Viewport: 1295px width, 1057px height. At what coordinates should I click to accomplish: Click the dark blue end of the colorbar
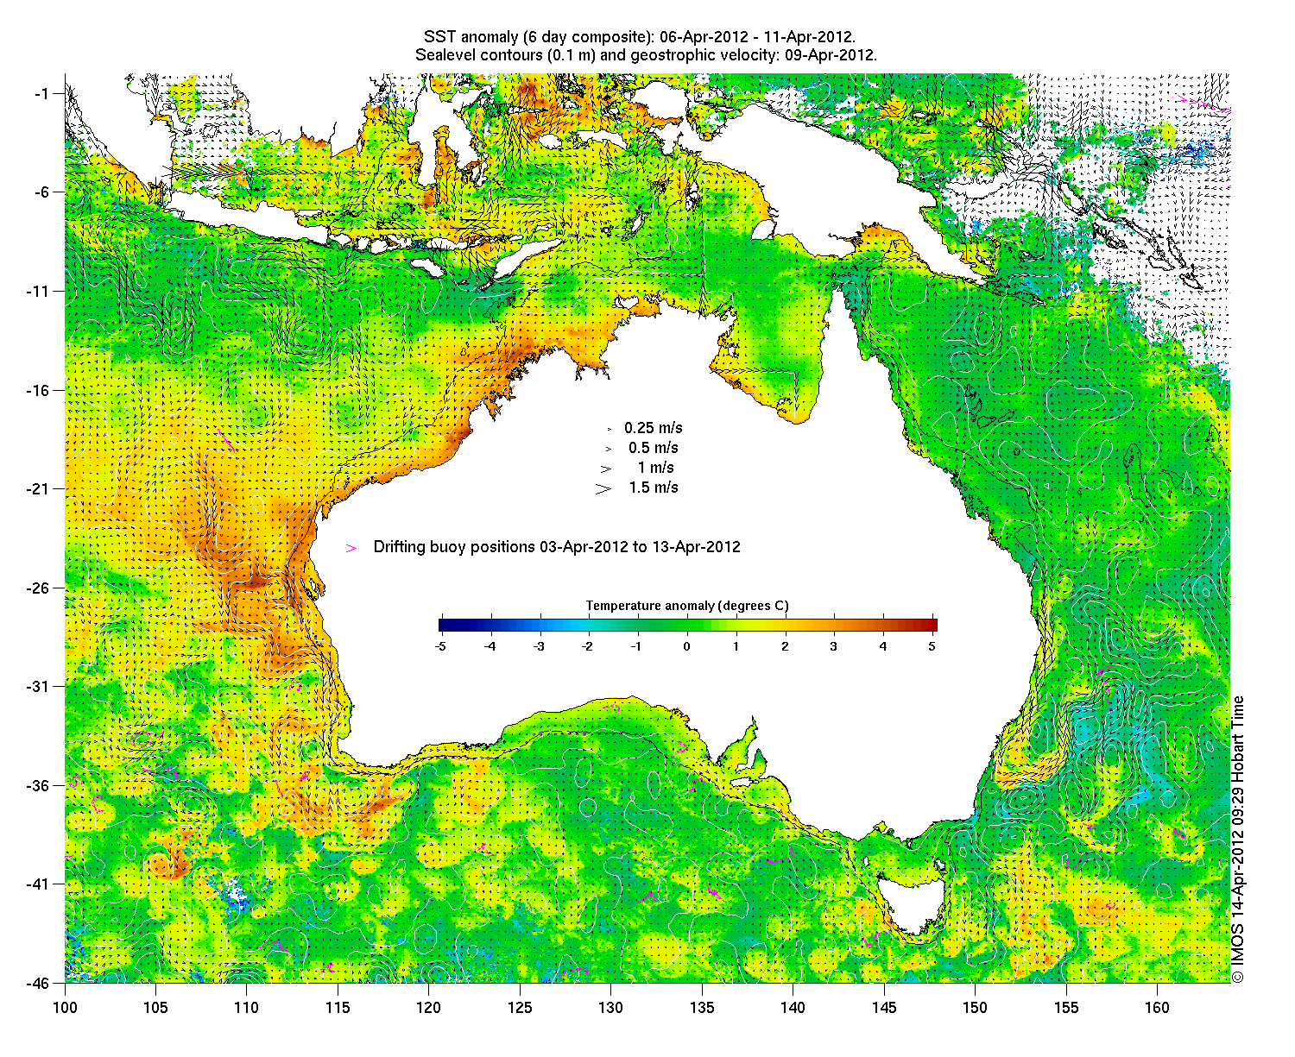click(x=444, y=626)
